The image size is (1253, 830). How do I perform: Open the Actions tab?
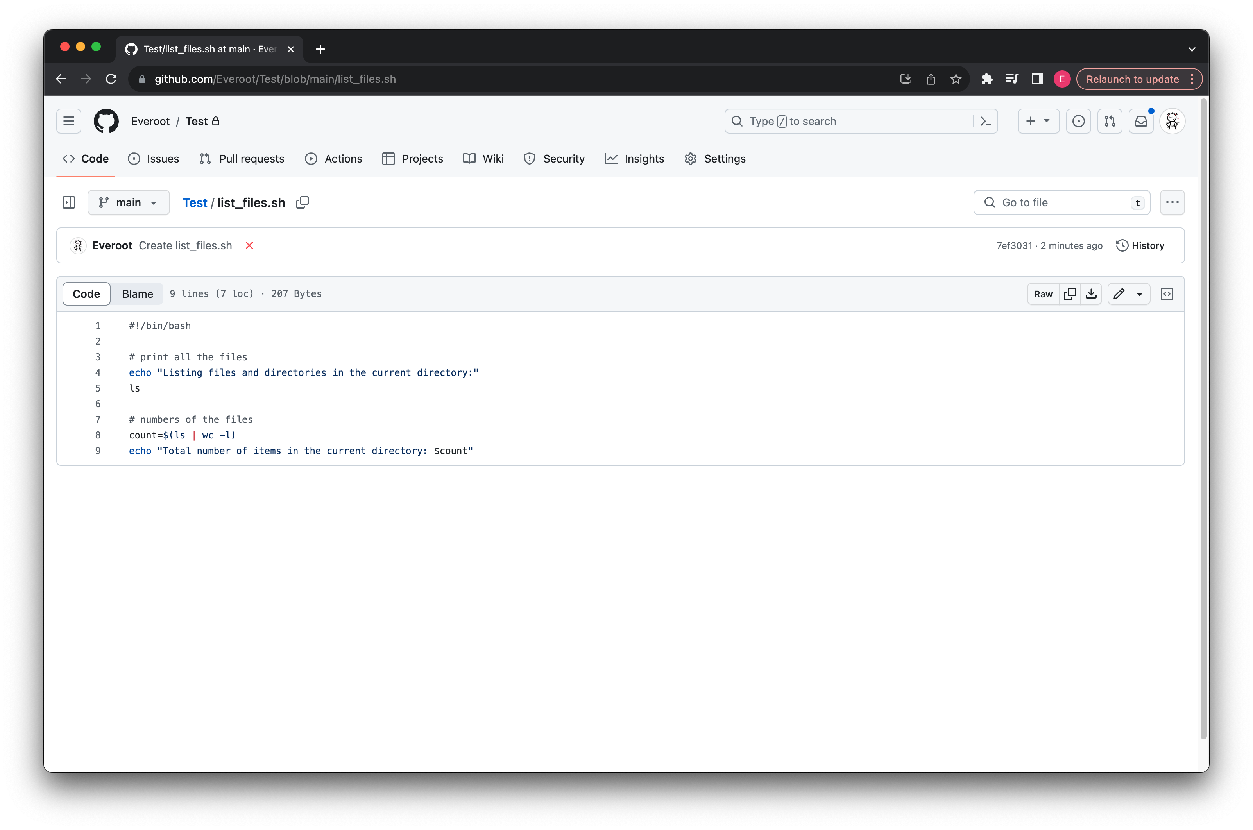(x=333, y=158)
